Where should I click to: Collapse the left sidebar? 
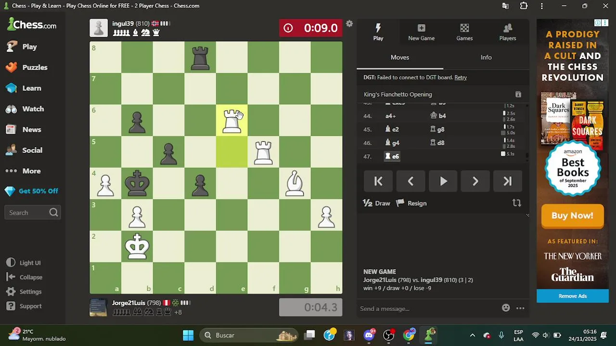point(25,277)
